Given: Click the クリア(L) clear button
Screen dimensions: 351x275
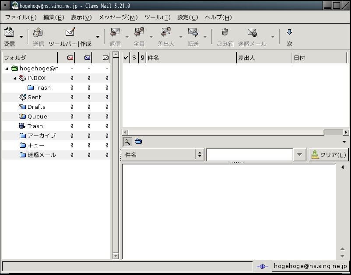Looking at the screenshot, I should pyautogui.click(x=328, y=155).
